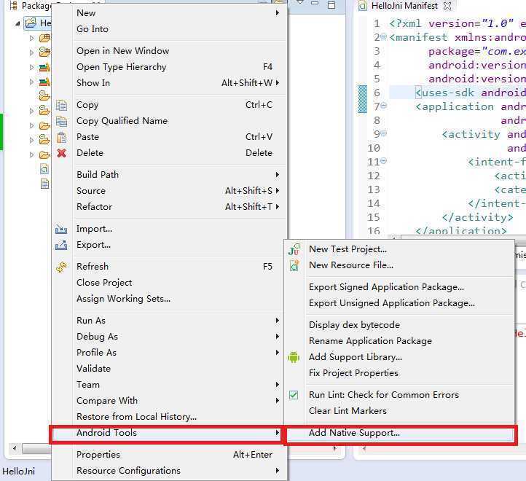Click the New Resource File icon
The height and width of the screenshot is (481, 526).
[294, 265]
